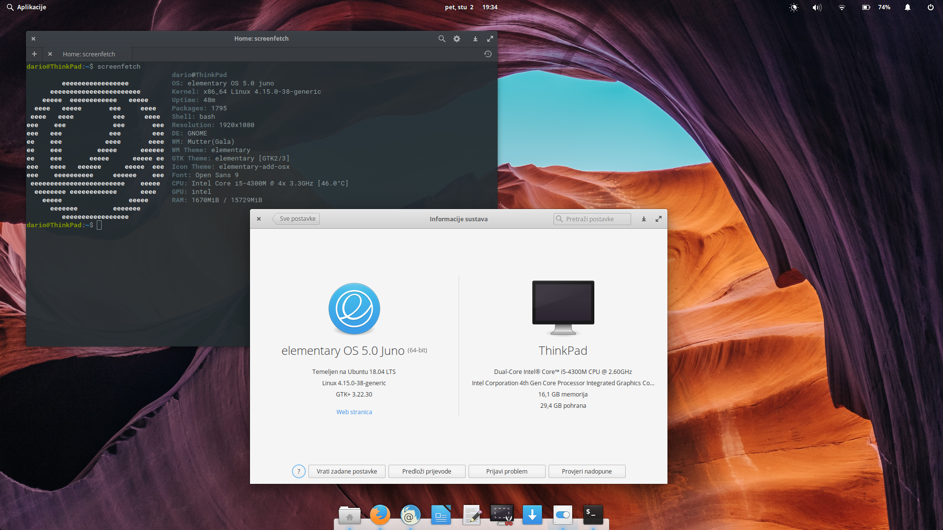Image resolution: width=943 pixels, height=530 pixels.
Task: Open the Screenshot tool in the dock
Action: click(x=502, y=515)
